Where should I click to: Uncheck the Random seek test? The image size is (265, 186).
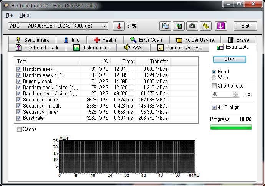click(18, 69)
